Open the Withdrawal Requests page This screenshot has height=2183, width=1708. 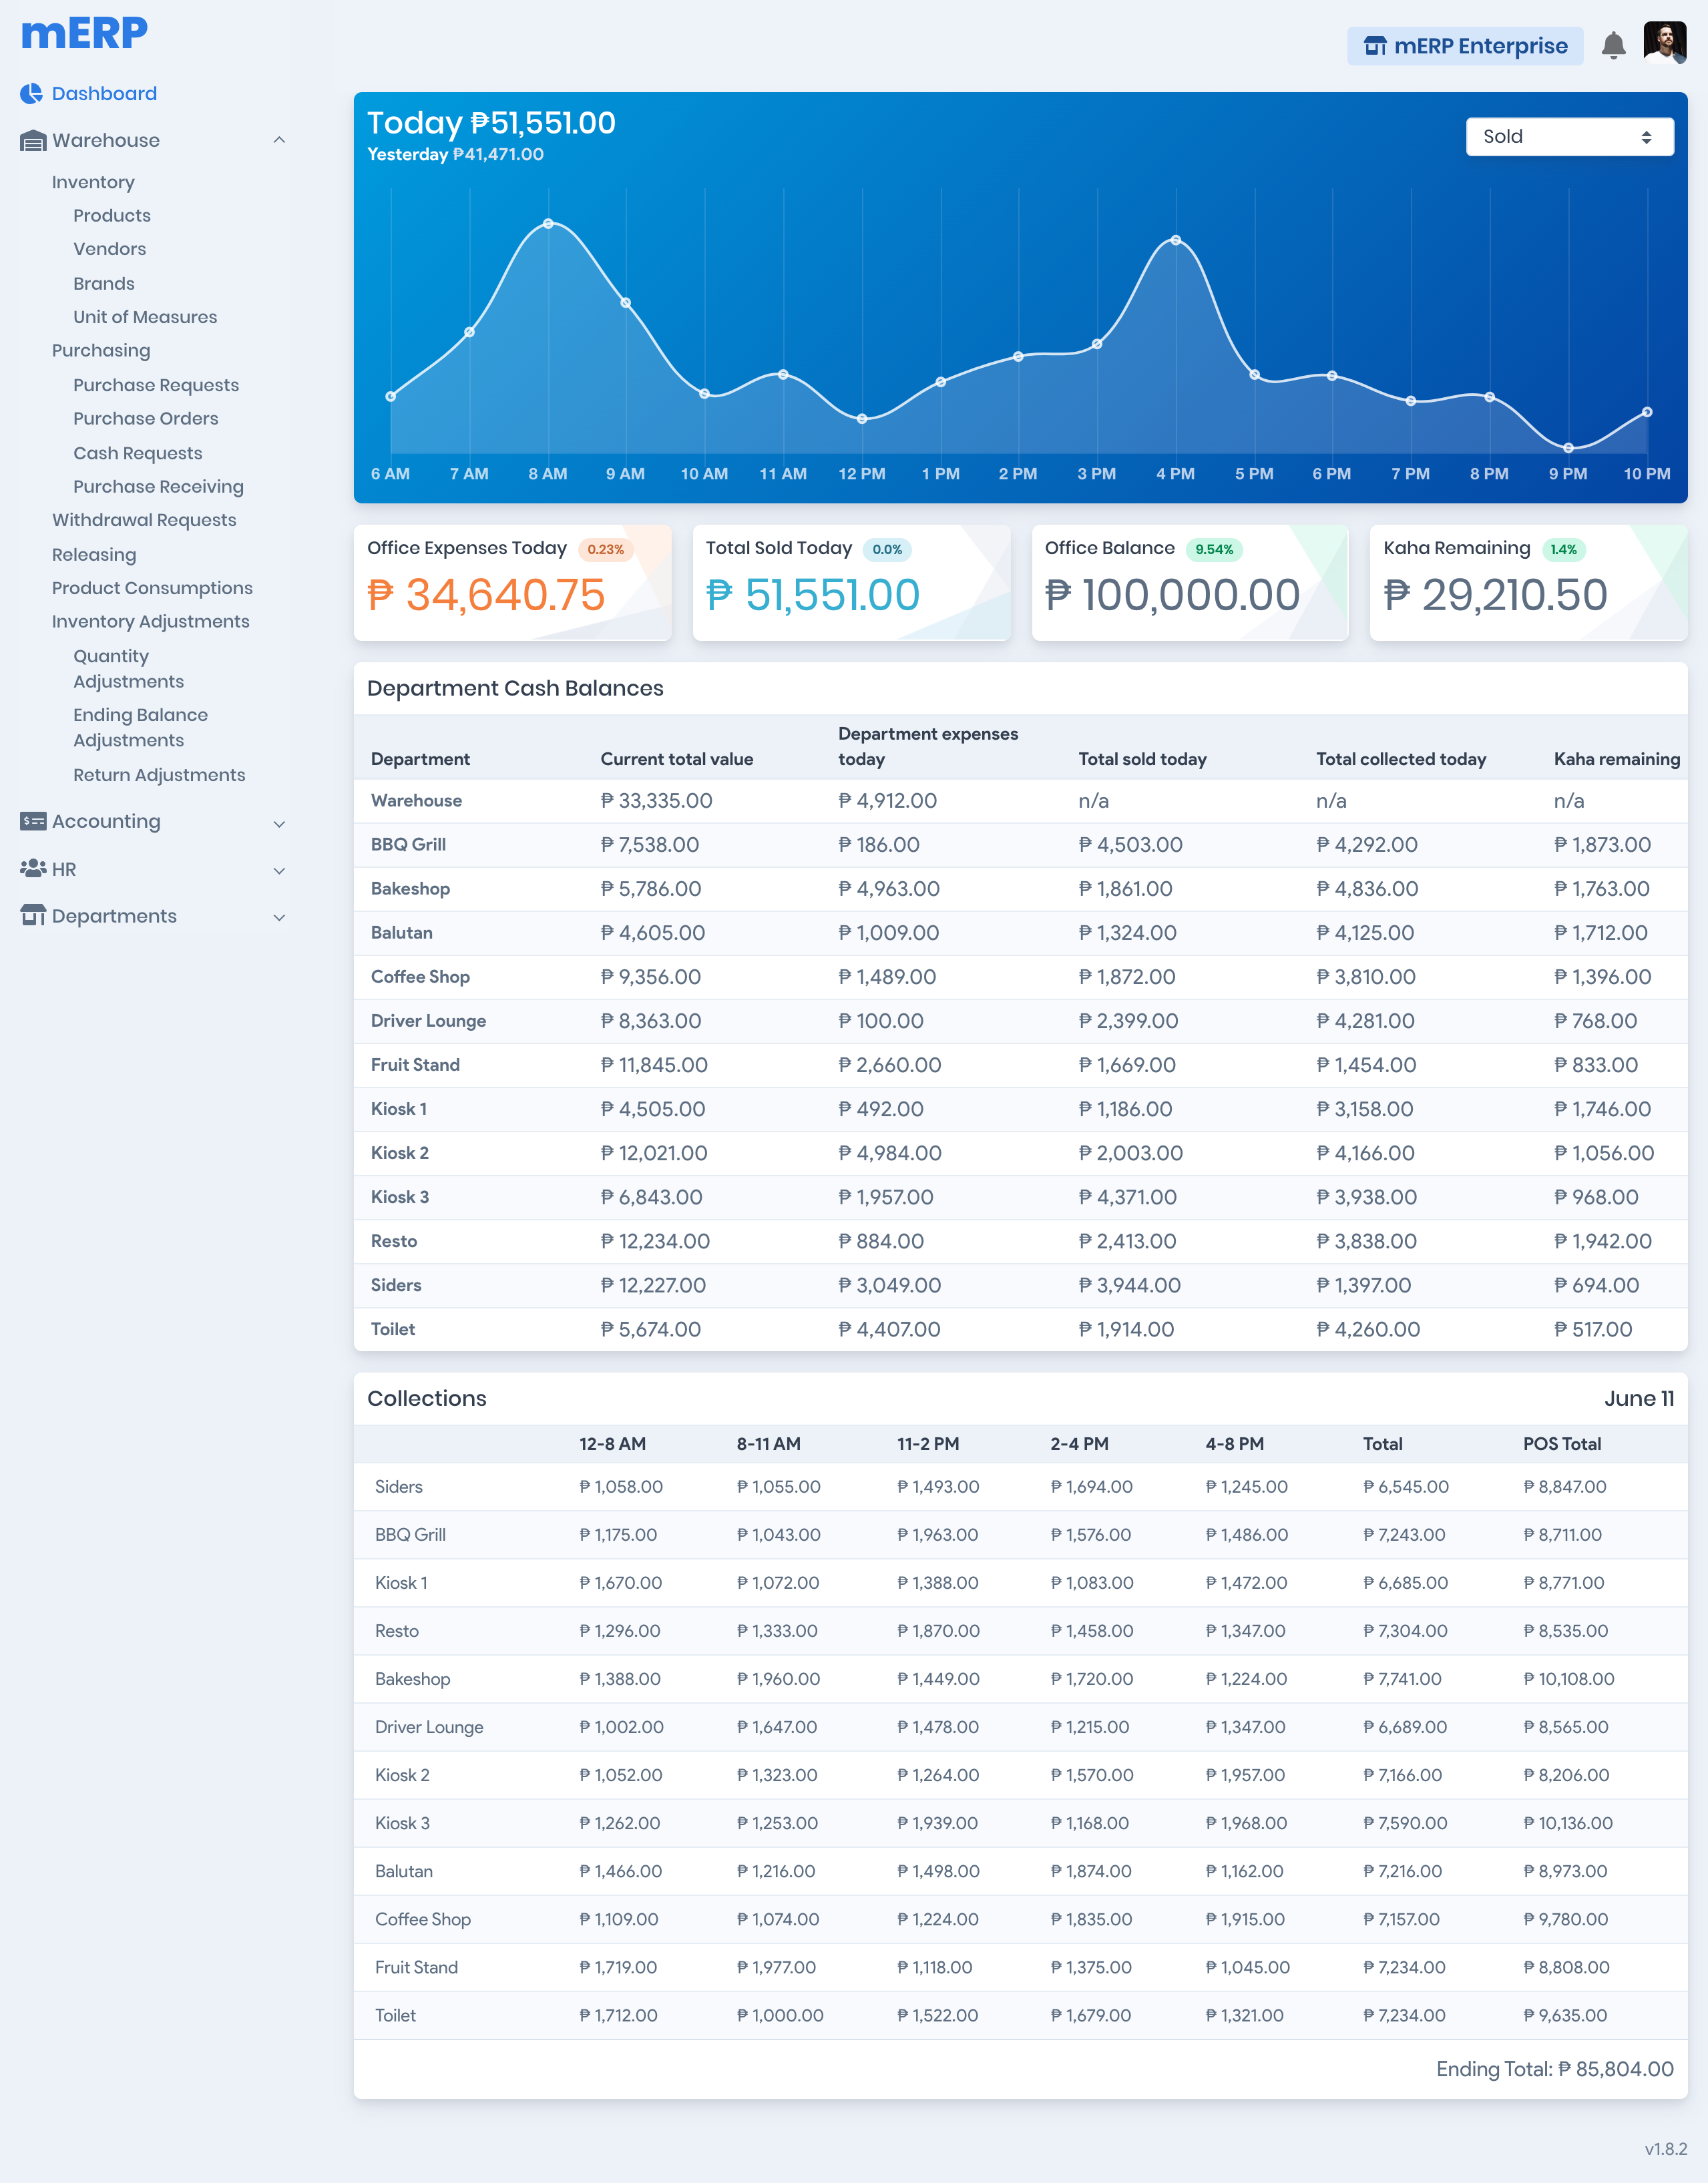pyautogui.click(x=144, y=520)
